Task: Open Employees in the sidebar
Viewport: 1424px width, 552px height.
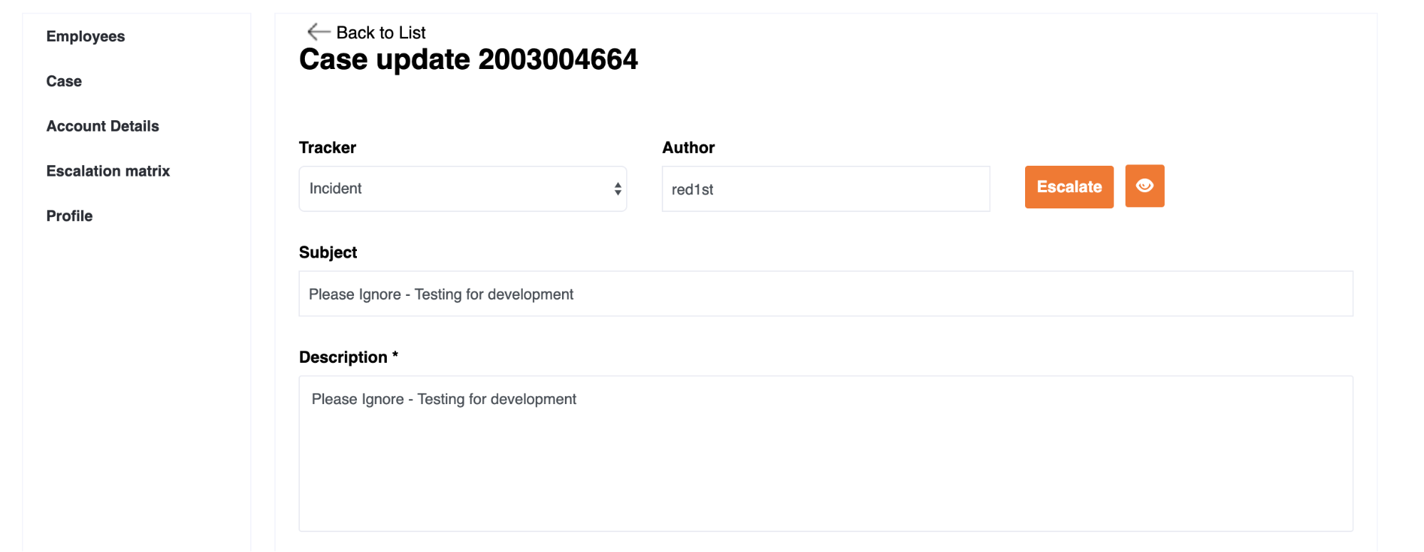Action: [85, 36]
